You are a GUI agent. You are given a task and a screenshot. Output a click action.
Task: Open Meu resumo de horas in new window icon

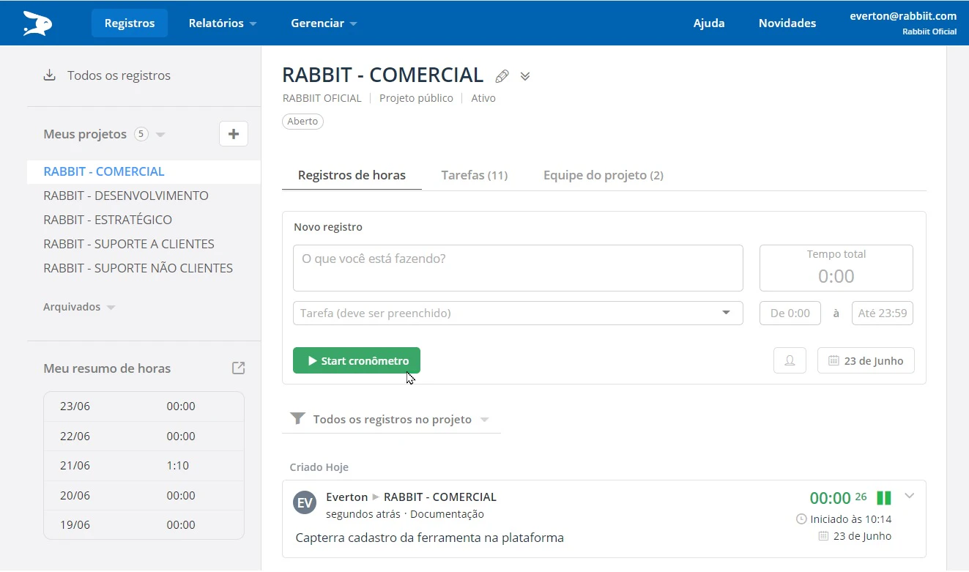click(237, 368)
